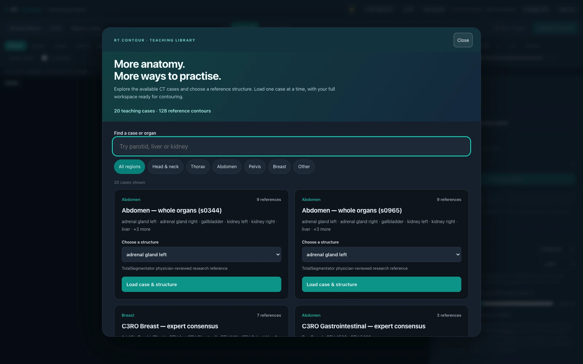Click the TotalSegmentator reference note on the s0344 card
The width and height of the screenshot is (583, 364).
tap(175, 268)
